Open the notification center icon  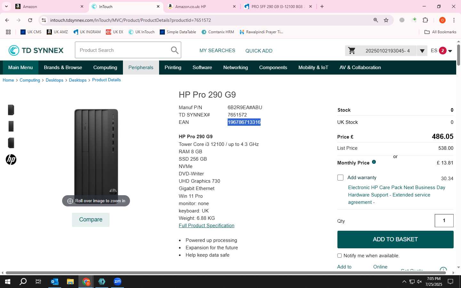(x=450, y=282)
